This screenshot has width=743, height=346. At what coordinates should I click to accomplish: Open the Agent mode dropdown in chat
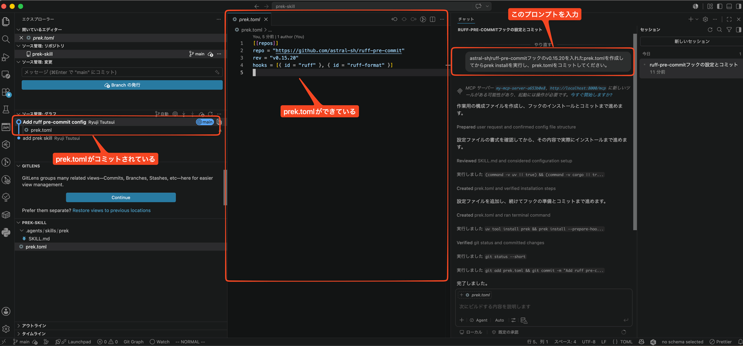(x=478, y=320)
